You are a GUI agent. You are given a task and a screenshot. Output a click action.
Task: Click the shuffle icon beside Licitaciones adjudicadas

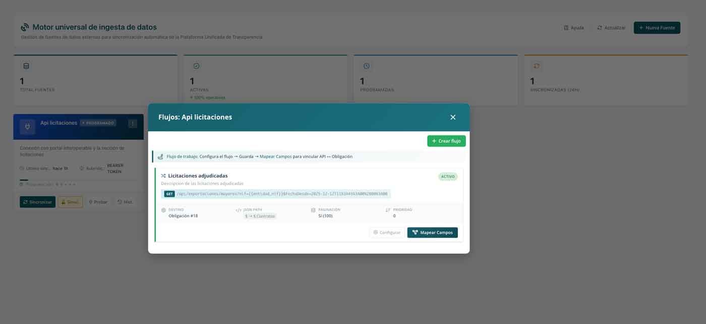(163, 176)
